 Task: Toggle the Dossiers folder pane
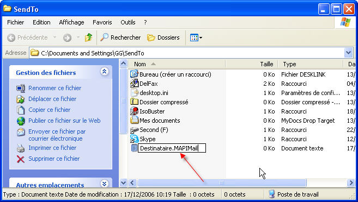(163, 37)
